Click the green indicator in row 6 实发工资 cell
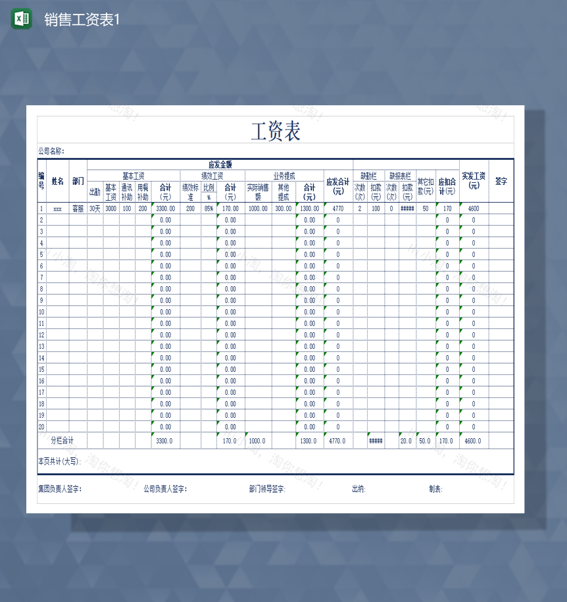Viewport: 567px width, 602px height. (x=460, y=264)
